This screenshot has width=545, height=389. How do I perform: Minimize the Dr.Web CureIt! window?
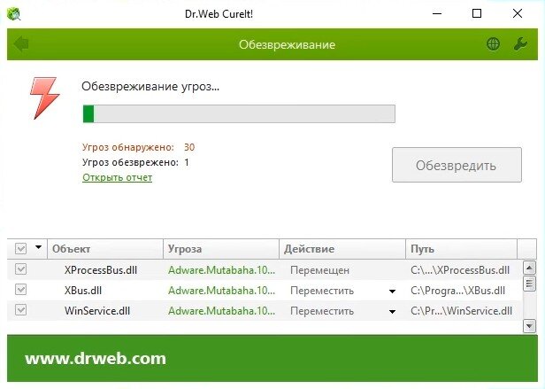437,13
